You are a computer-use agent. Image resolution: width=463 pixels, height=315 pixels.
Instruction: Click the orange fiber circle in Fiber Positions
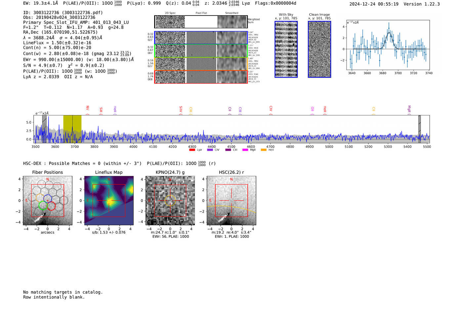40,198
